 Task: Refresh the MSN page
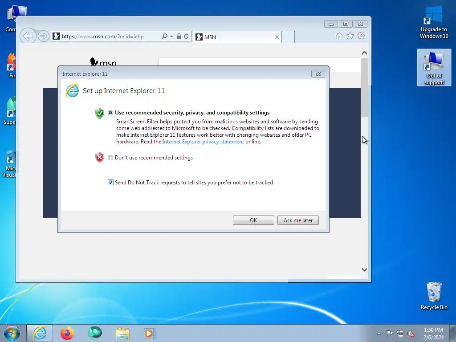click(186, 37)
